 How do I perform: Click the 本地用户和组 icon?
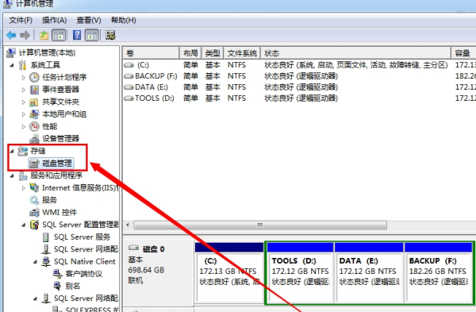pyautogui.click(x=34, y=114)
